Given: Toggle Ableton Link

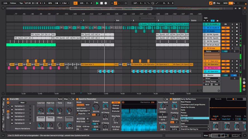Looking at the screenshot, I should pos(5,3).
